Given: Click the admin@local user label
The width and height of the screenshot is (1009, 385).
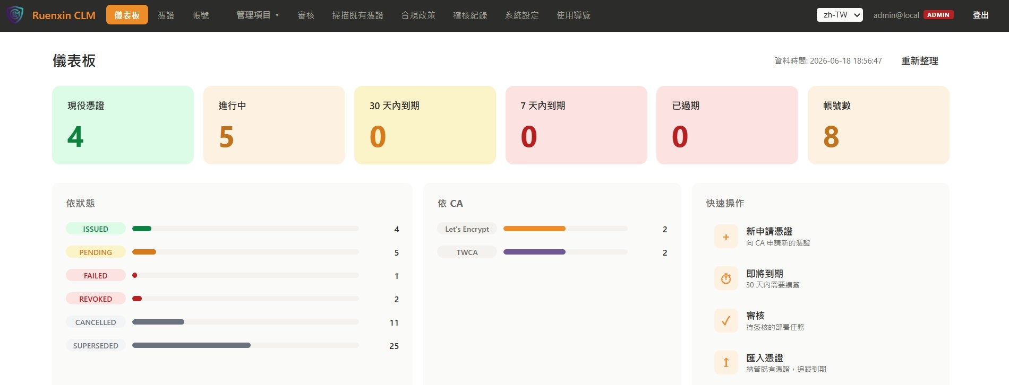Looking at the screenshot, I should (896, 15).
